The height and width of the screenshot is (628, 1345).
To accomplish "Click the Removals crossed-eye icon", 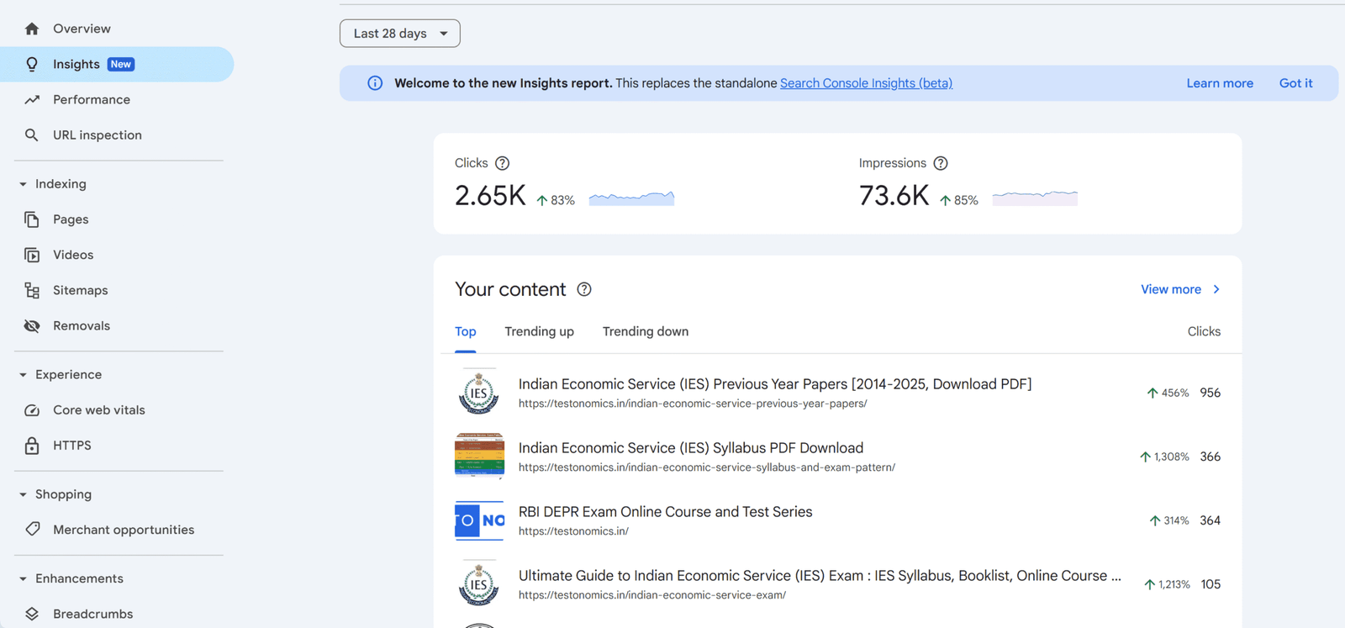I will [x=32, y=325].
